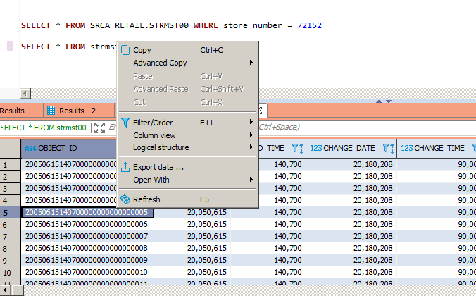This screenshot has width=476, height=296.
Task: Click the expand filter panel icon
Action: click(x=99, y=128)
